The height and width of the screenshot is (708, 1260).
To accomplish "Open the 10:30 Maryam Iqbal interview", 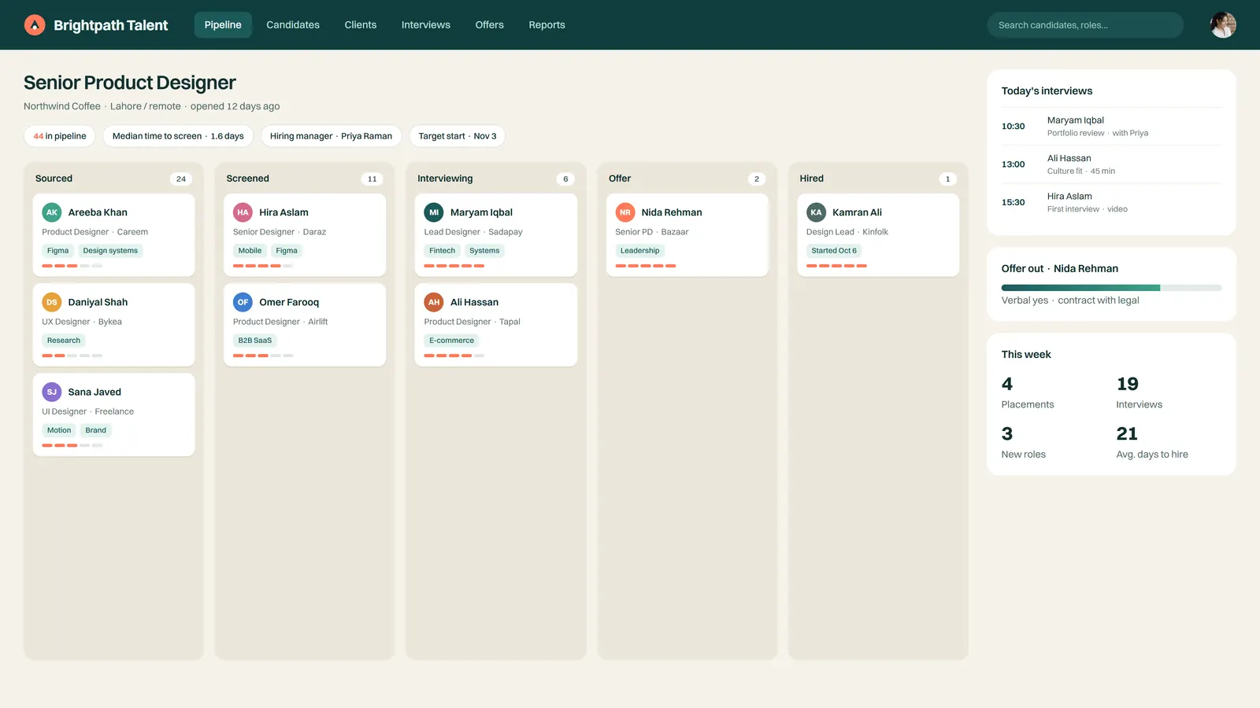I will click(1111, 127).
